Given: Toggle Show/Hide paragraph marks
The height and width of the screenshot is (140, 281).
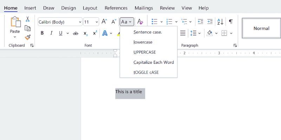Looking at the screenshot, I should [231, 22].
